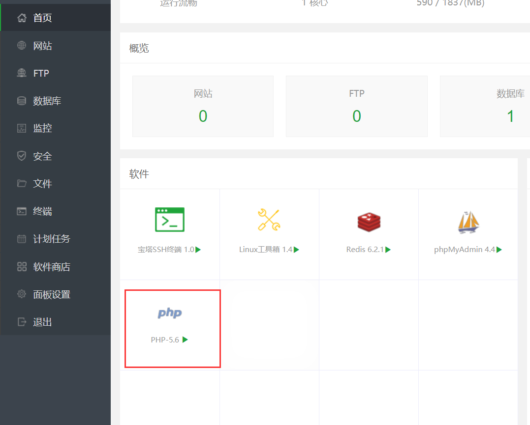Click the terminal icon beside 终端
The width and height of the screenshot is (530, 425).
(x=22, y=211)
